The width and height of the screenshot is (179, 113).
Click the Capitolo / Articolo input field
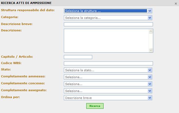coord(78,57)
